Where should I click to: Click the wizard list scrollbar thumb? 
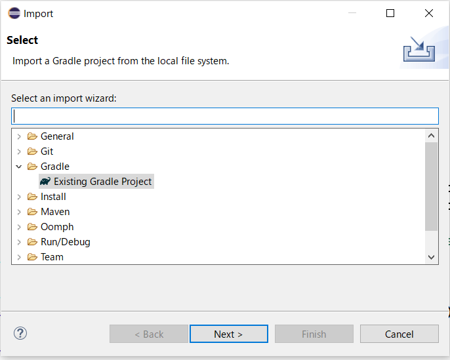tap(431, 186)
